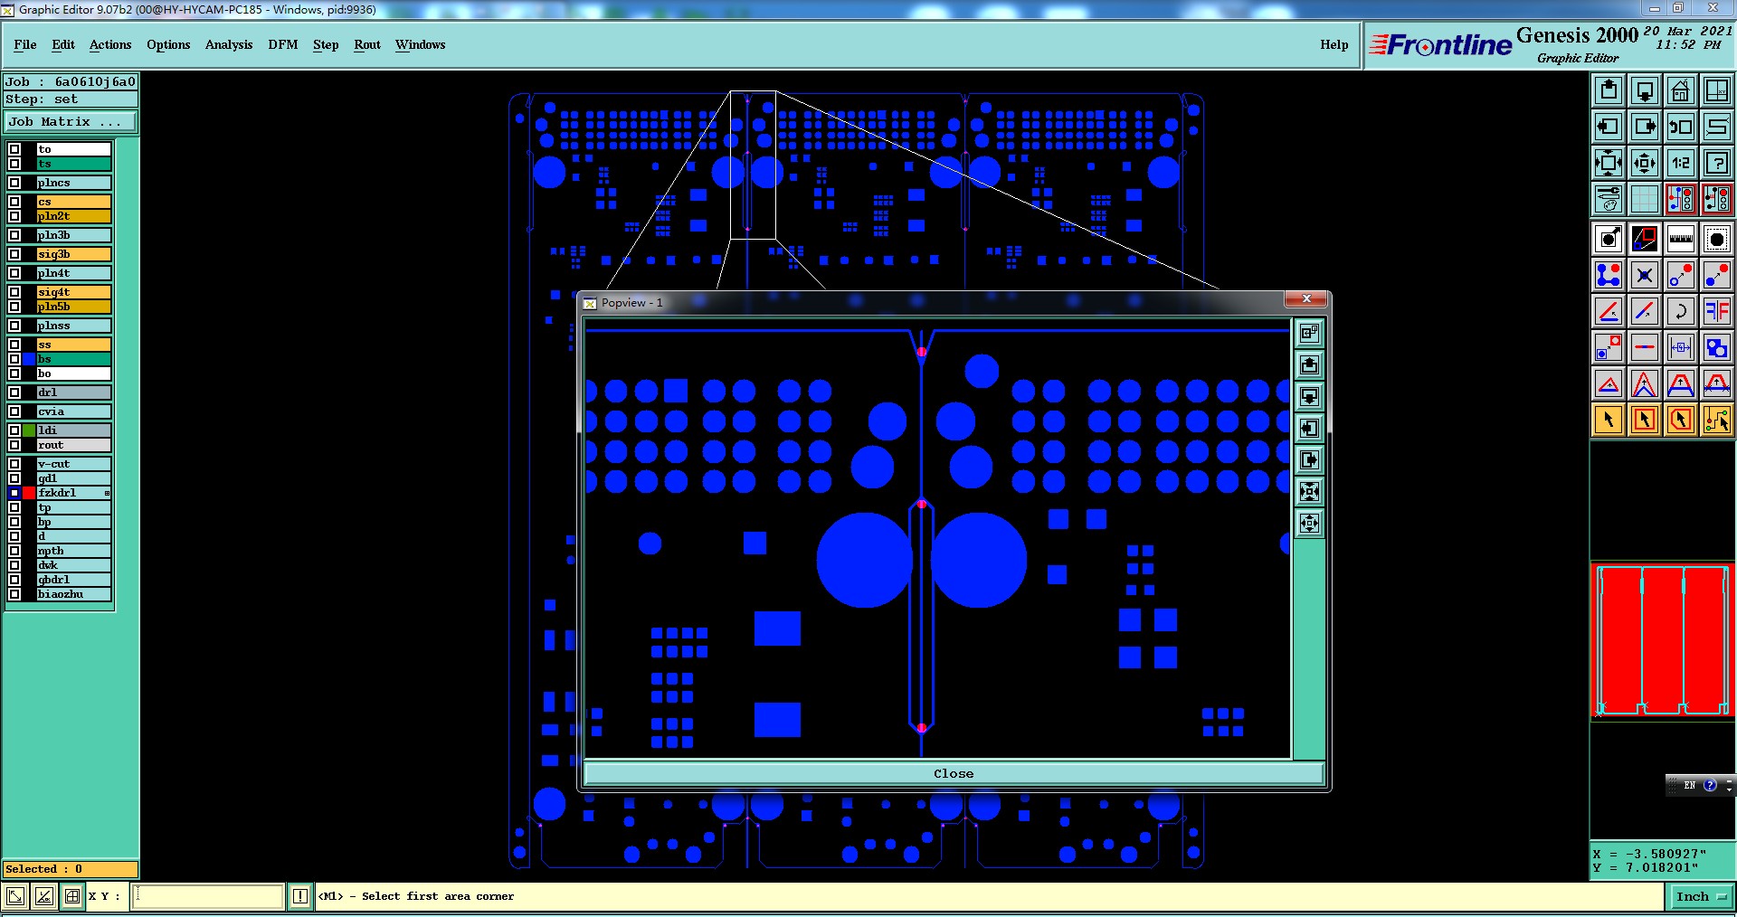1737x917 pixels.
Task: Open the Actions menu
Action: (110, 44)
